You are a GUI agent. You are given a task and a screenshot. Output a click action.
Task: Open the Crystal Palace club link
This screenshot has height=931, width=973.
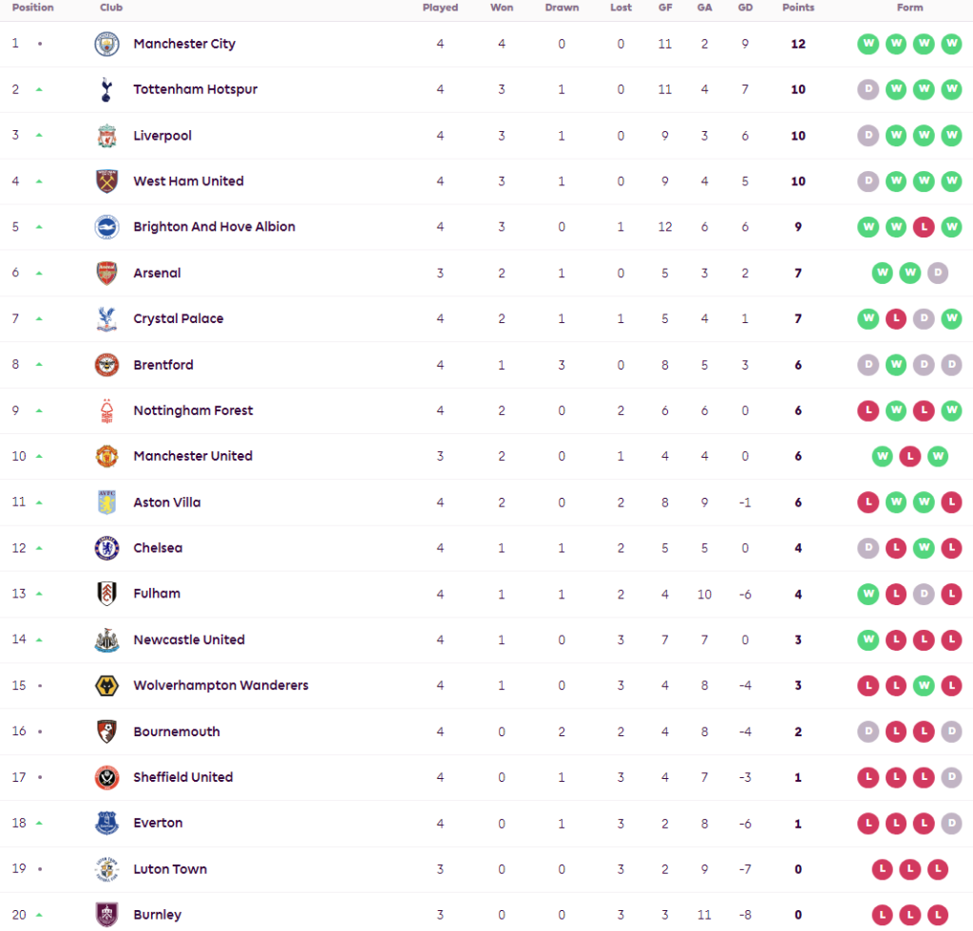(x=179, y=319)
